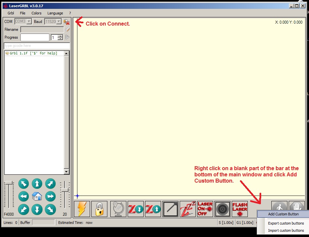
Task: Click the Connect plug icon beside Baud
Action: (x=66, y=22)
